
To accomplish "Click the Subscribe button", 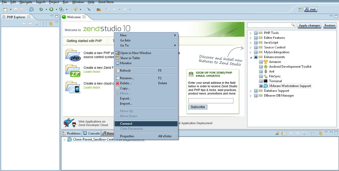I will 198,107.
